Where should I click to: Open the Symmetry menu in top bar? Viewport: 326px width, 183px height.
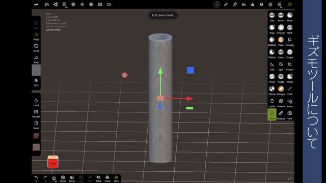[x=253, y=5]
